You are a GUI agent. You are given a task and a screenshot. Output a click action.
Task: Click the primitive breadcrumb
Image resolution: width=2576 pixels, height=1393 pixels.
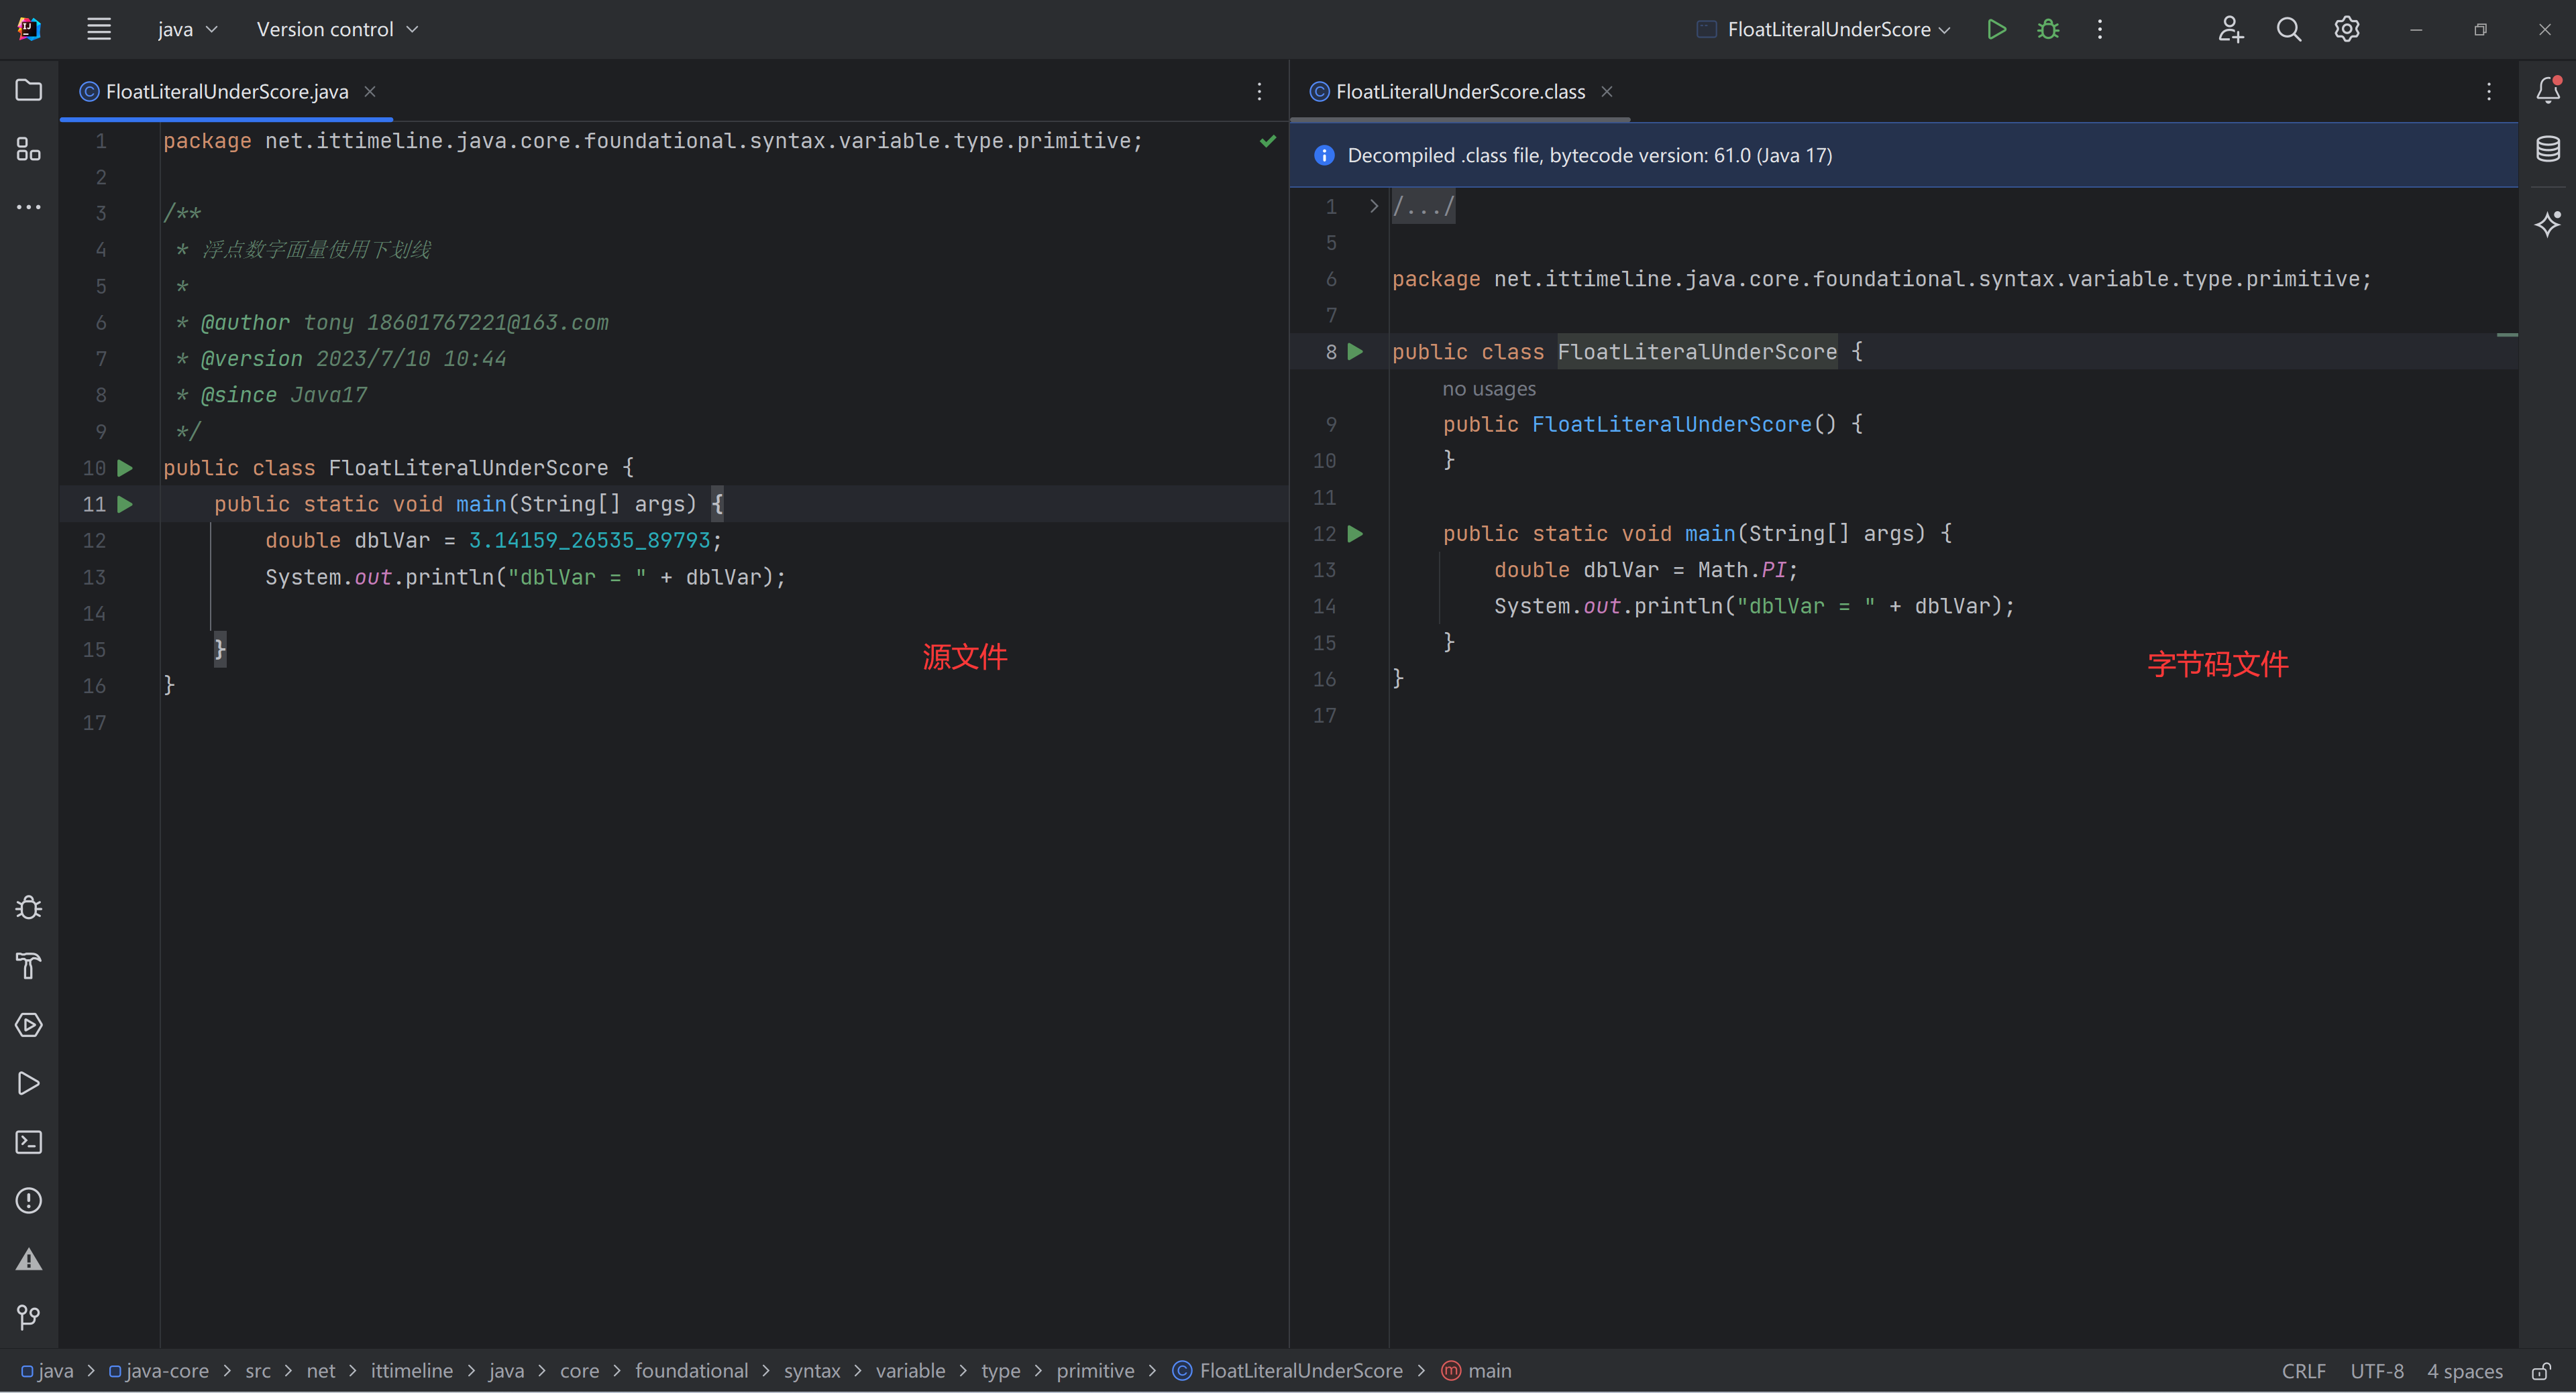click(1095, 1371)
